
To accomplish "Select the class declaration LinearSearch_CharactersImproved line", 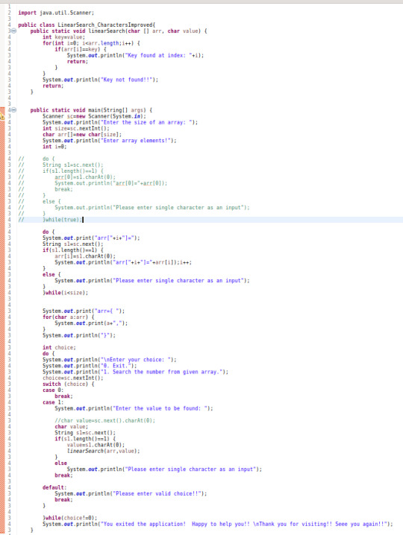I will [87, 25].
